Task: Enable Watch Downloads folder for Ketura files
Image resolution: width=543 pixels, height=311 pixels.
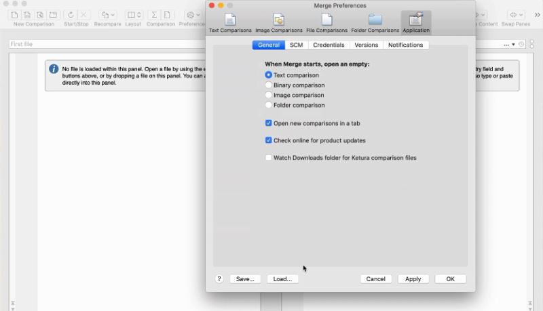Action: pyautogui.click(x=268, y=158)
